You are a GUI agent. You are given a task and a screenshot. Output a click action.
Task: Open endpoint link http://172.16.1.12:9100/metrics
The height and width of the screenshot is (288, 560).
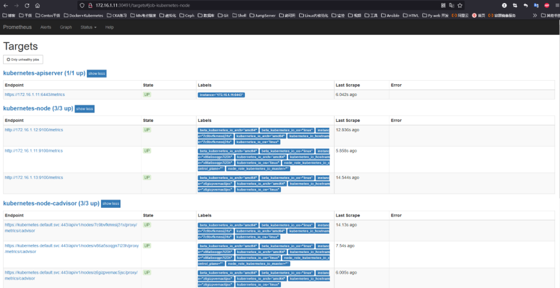point(34,130)
